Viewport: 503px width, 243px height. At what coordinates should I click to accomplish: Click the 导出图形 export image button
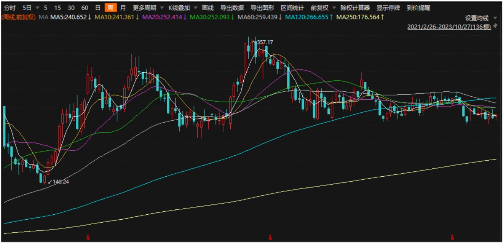click(x=262, y=8)
